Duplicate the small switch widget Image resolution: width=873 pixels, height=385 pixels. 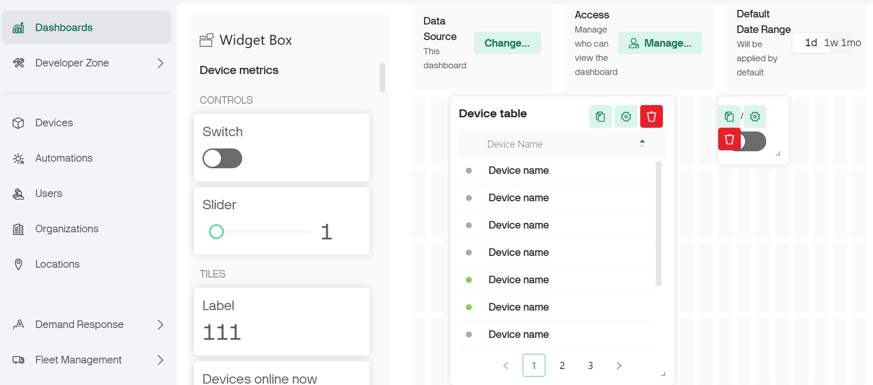729,116
